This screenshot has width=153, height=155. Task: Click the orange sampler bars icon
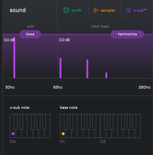click(96, 10)
